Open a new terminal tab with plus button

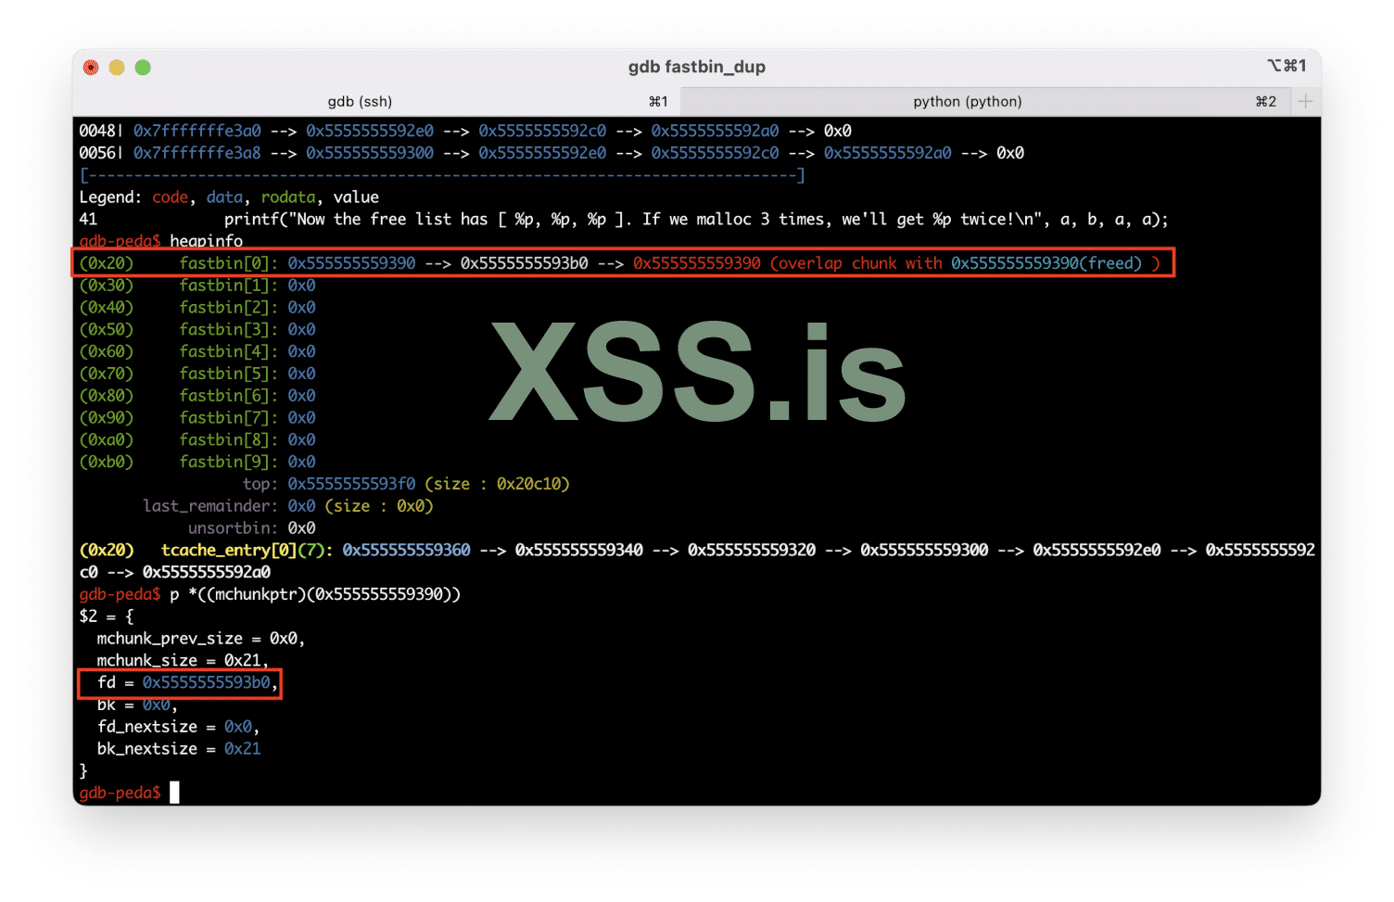tap(1305, 101)
